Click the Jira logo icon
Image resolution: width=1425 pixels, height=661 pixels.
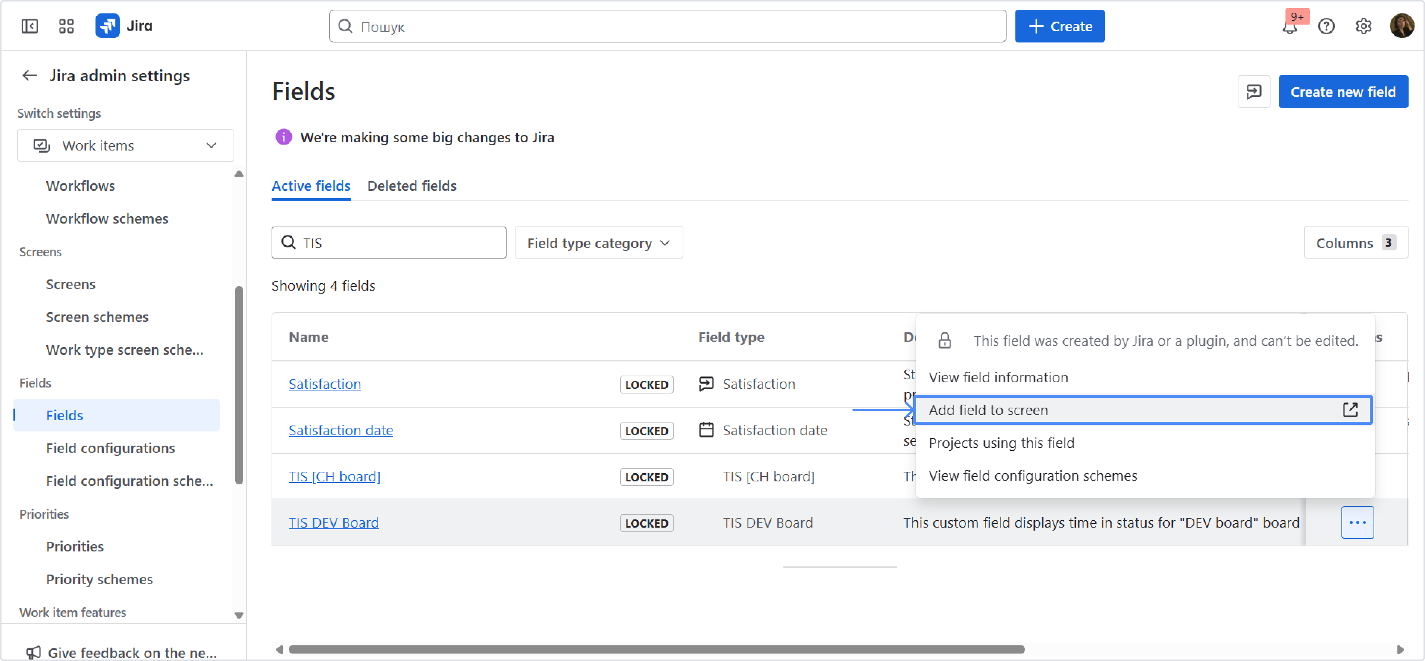click(107, 26)
